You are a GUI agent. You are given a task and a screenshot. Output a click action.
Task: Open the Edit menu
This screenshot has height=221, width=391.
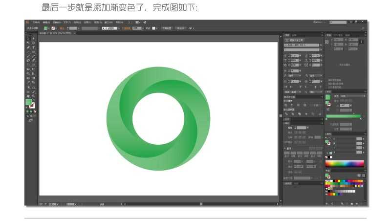point(46,22)
